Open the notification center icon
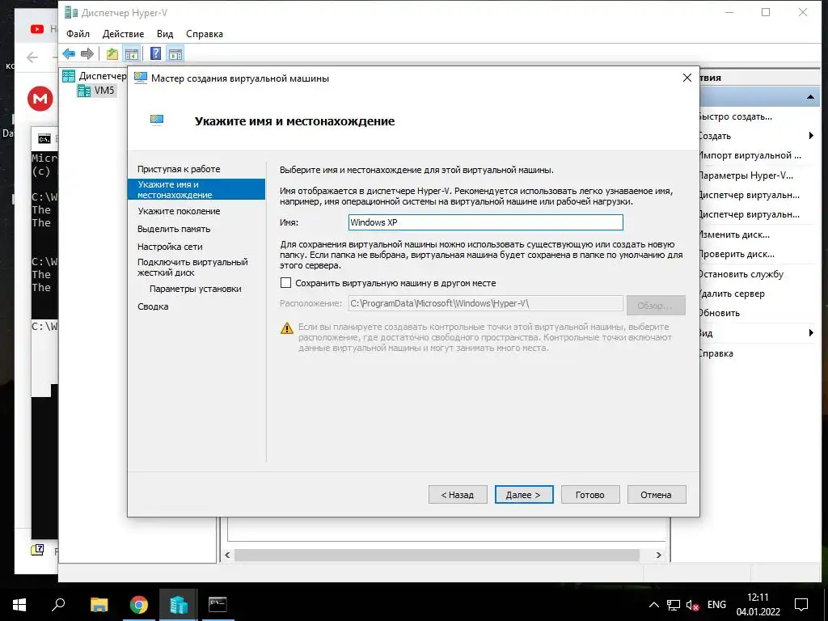 [x=801, y=605]
